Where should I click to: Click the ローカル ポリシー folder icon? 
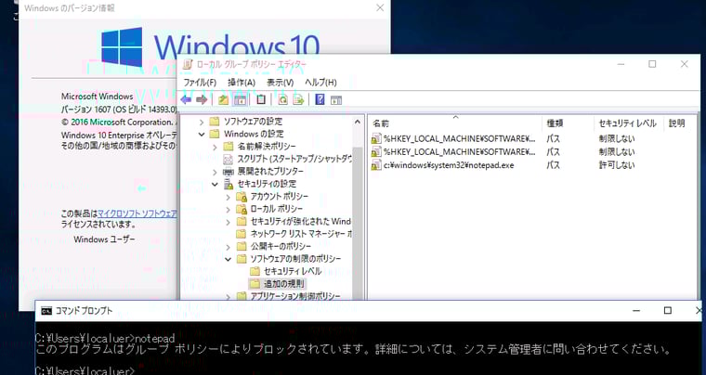(x=242, y=209)
